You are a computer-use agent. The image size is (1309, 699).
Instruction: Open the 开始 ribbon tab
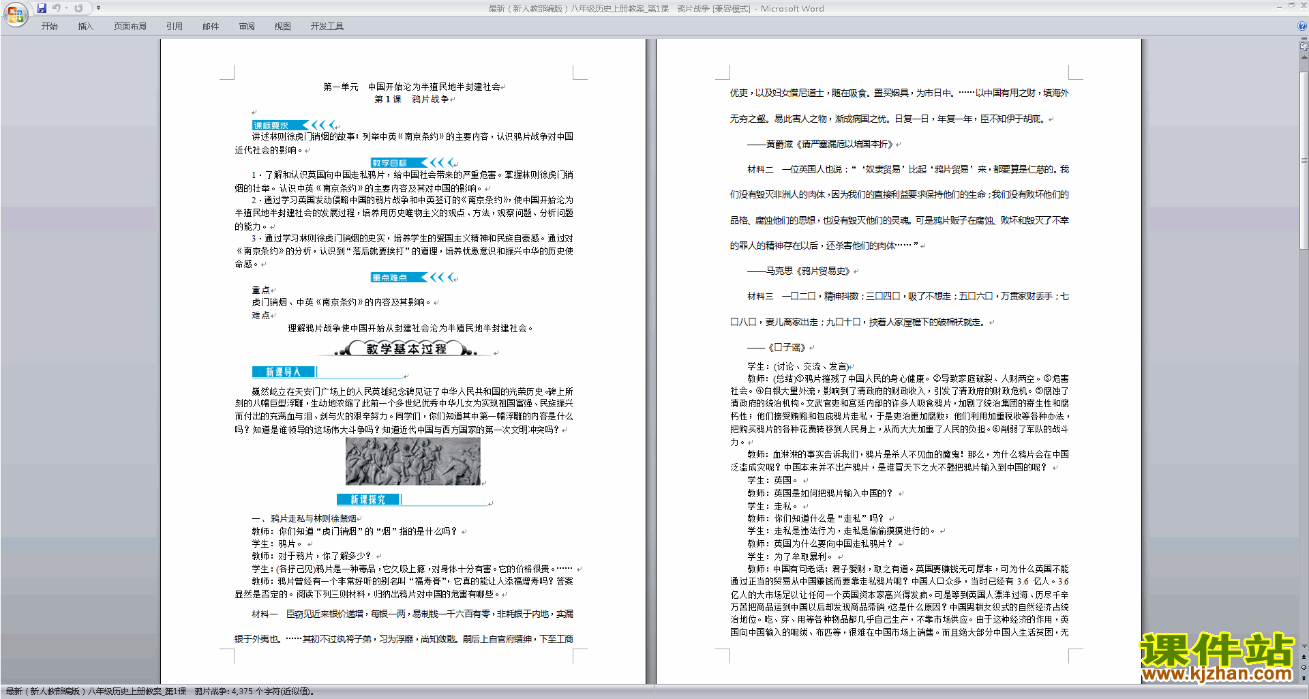click(x=49, y=27)
